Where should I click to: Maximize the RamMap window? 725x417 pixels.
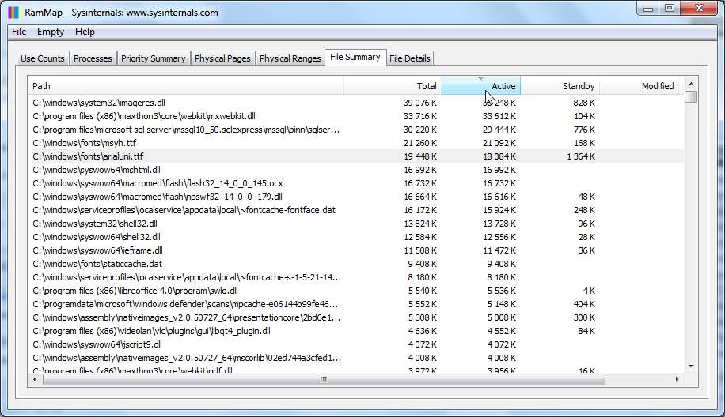tap(669, 9)
